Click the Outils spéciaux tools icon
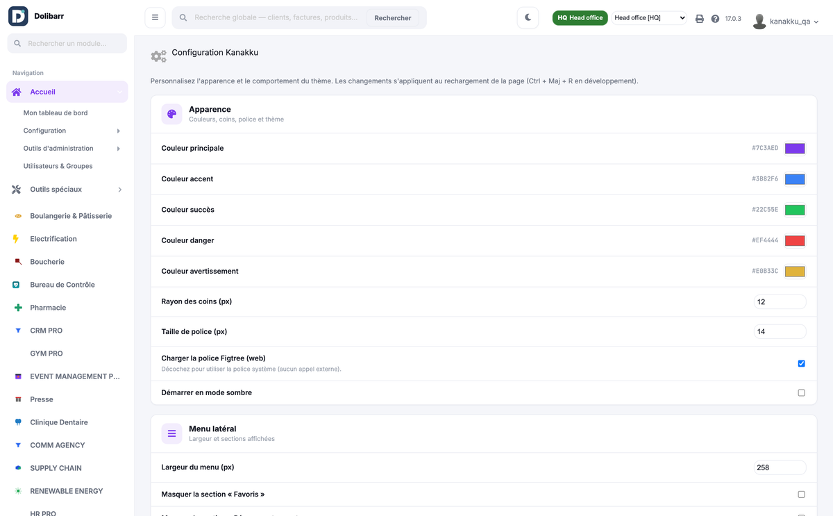833x516 pixels. tap(17, 190)
